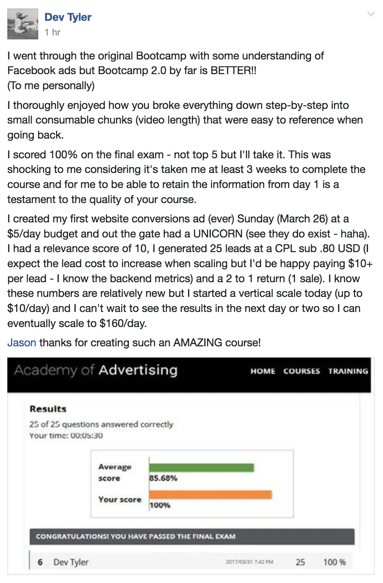Select Dev Tyler in the leaderboard row
Image resolution: width=383 pixels, height=583 pixels.
71,562
